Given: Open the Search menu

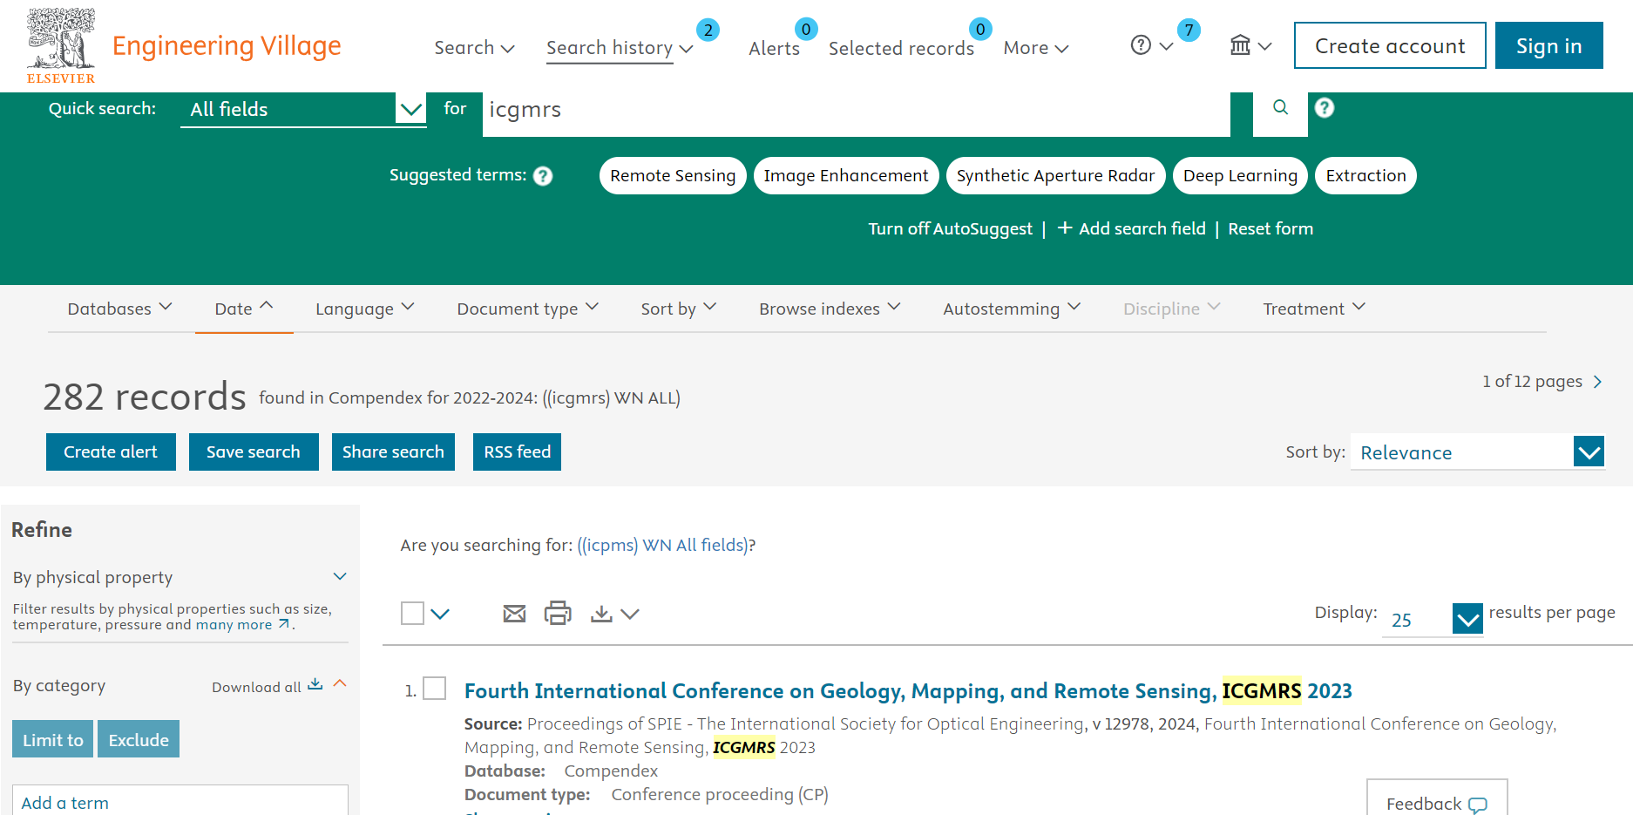Looking at the screenshot, I should (474, 47).
